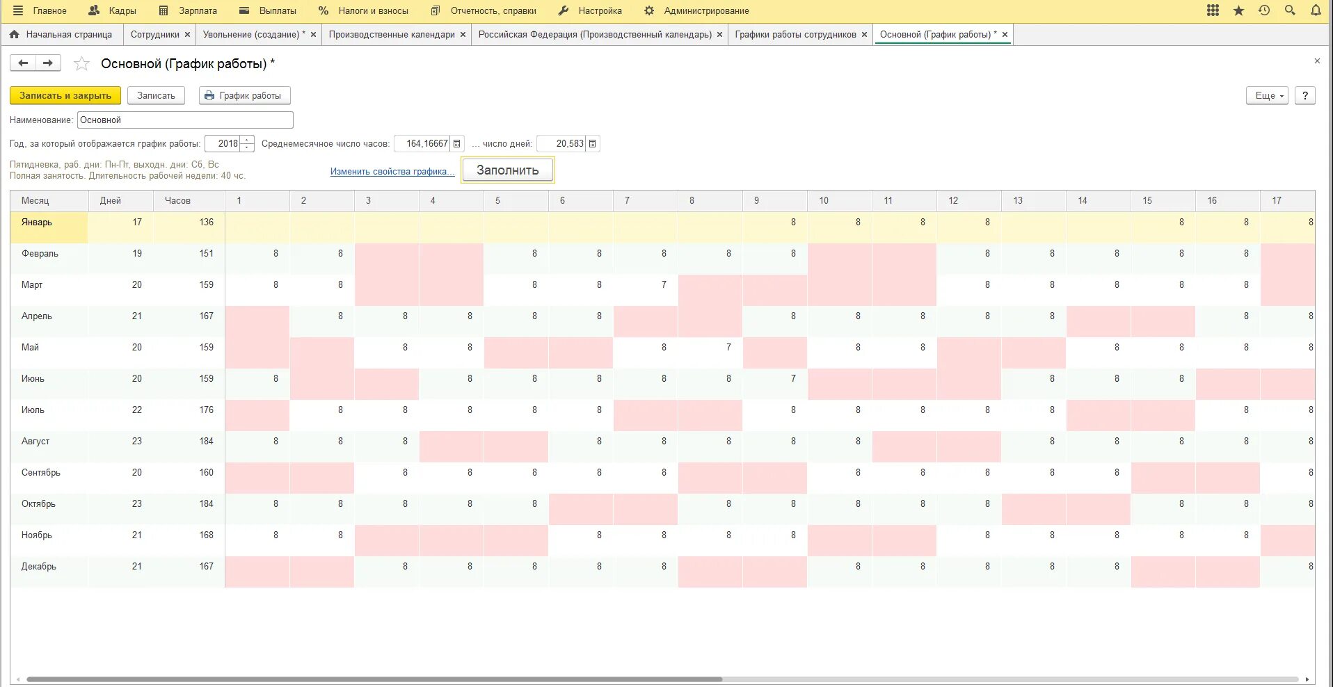1333x687 pixels.
Task: Open the hamburger main menu icon
Action: pyautogui.click(x=18, y=10)
